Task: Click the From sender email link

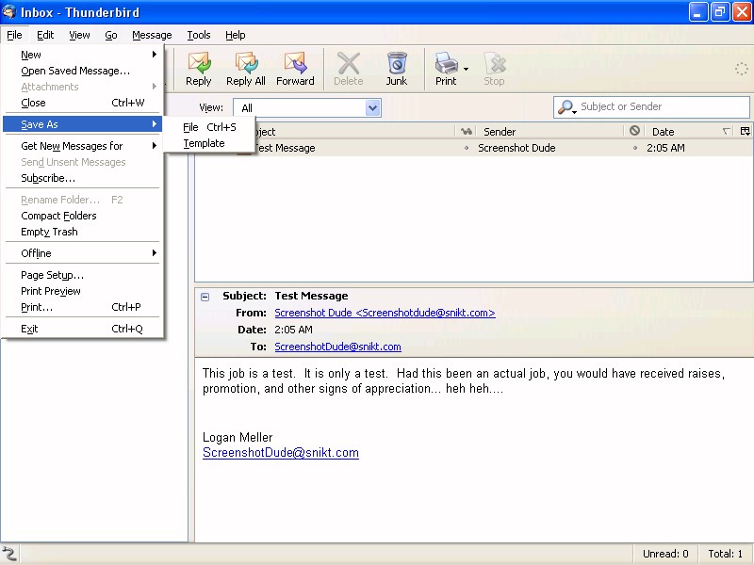Action: point(385,313)
